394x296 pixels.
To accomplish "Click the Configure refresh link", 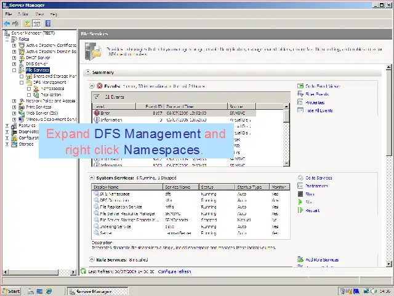I will [x=174, y=271].
